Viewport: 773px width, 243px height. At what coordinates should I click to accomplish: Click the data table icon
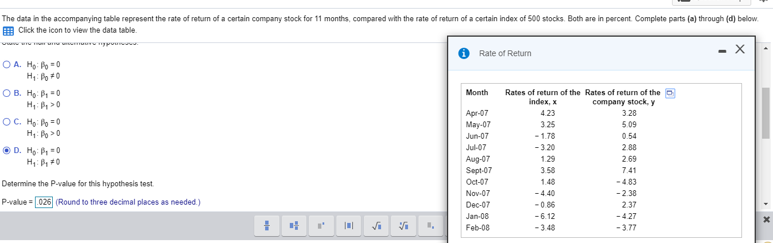coord(8,30)
